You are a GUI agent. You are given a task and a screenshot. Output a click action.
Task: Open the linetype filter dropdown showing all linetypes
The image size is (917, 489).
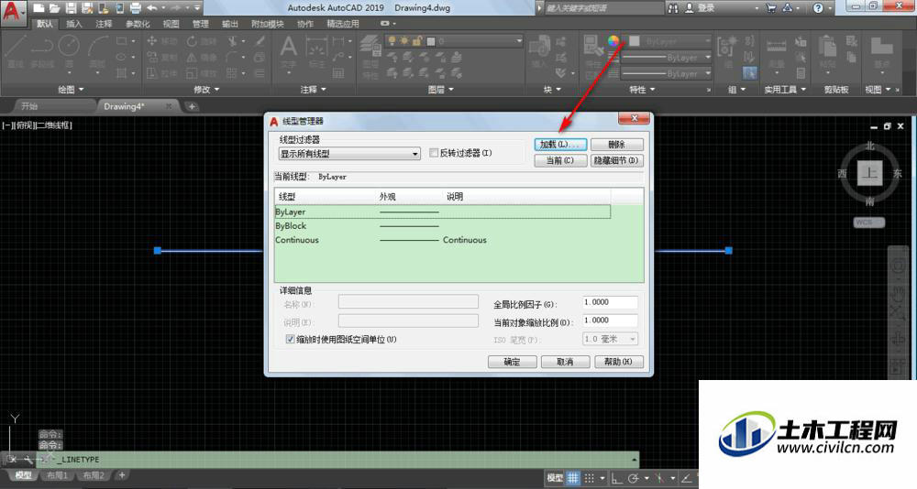[x=349, y=154]
